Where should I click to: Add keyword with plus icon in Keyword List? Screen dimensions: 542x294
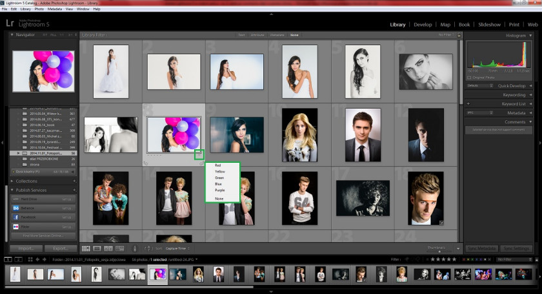point(468,104)
